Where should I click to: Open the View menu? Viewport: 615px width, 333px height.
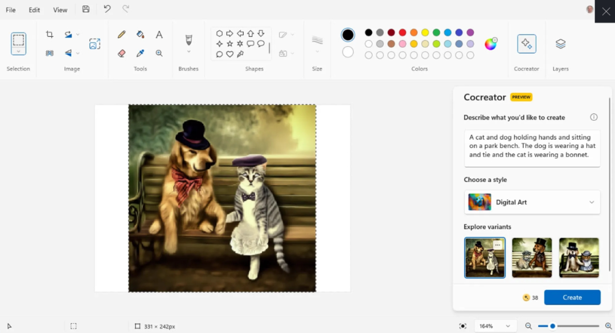[60, 10]
